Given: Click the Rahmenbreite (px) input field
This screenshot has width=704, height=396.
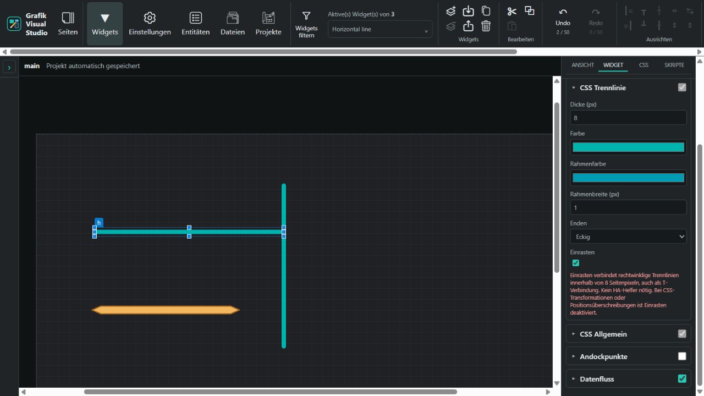Looking at the screenshot, I should [x=629, y=207].
